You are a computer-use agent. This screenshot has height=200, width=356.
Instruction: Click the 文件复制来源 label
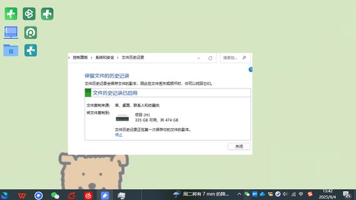tap(98, 105)
